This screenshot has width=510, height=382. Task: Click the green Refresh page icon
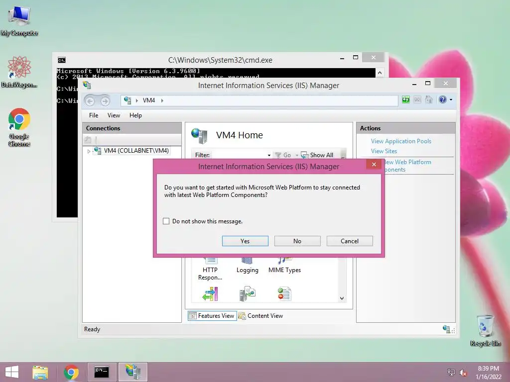(405, 99)
